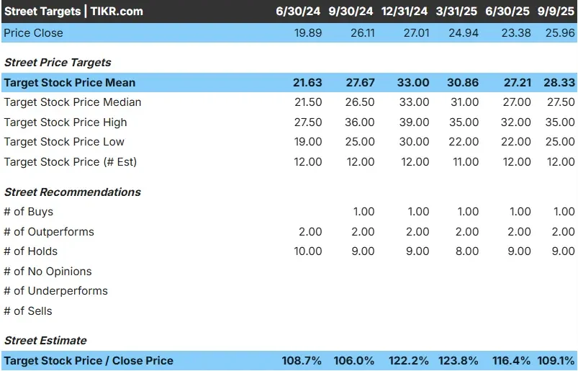The height and width of the screenshot is (371, 578).
Task: Click Price Close value 24.94
Action: [x=464, y=33]
